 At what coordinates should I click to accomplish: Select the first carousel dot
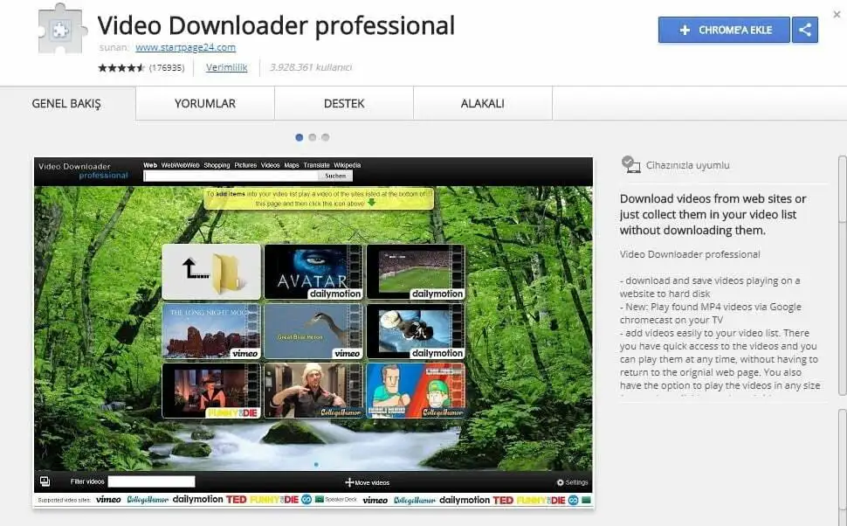pyautogui.click(x=300, y=137)
